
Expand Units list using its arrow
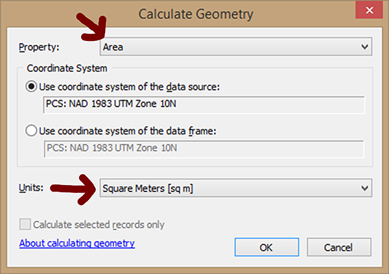tap(364, 188)
